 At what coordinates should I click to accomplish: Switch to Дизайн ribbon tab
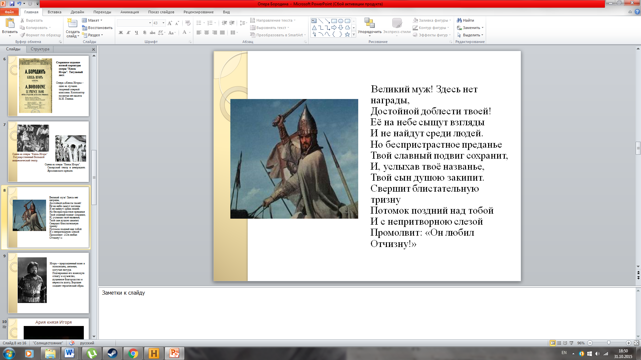(x=77, y=12)
